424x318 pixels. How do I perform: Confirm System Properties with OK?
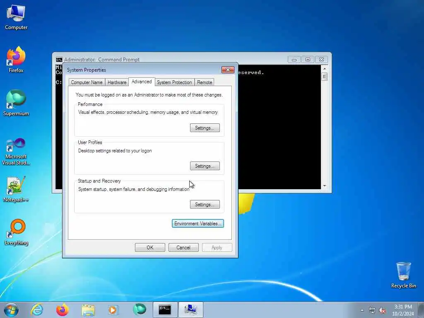click(150, 248)
